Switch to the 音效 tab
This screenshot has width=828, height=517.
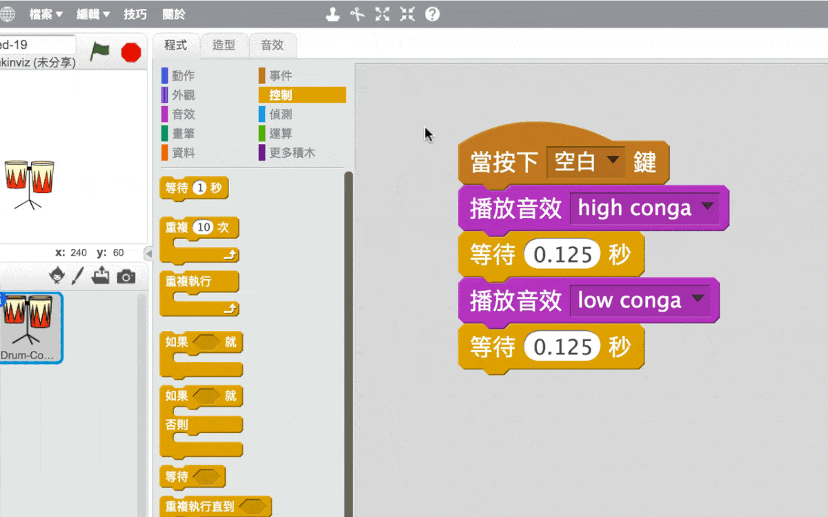coord(273,45)
